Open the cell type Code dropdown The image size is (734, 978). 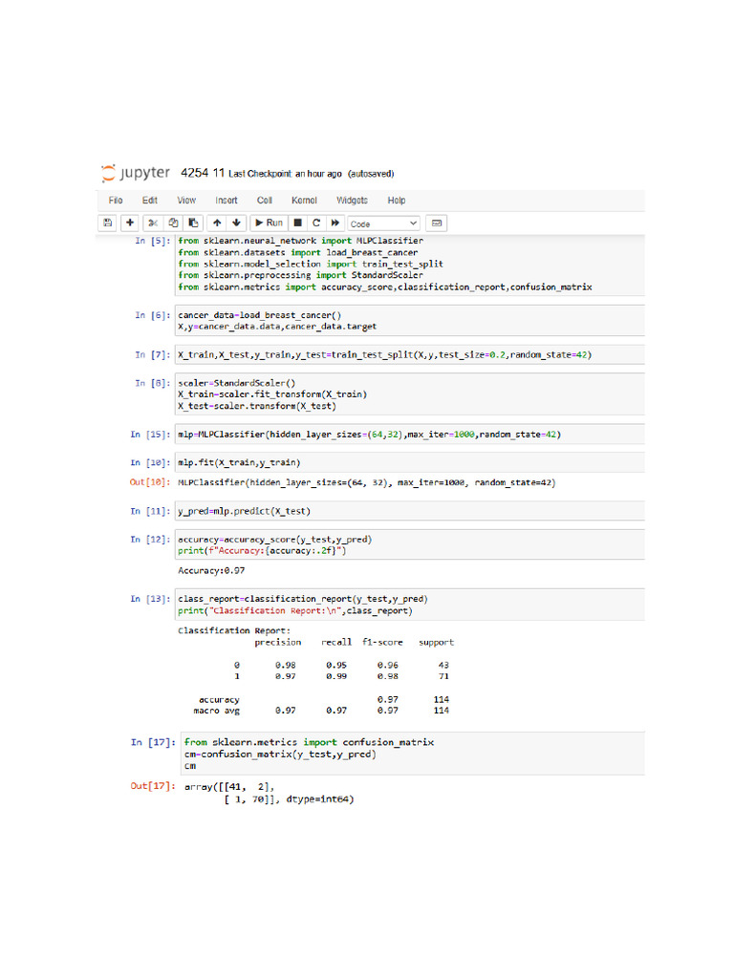383,223
